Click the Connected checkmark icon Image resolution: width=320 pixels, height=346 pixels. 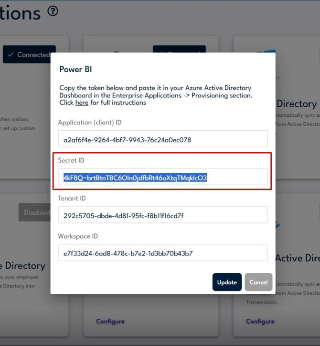point(11,55)
